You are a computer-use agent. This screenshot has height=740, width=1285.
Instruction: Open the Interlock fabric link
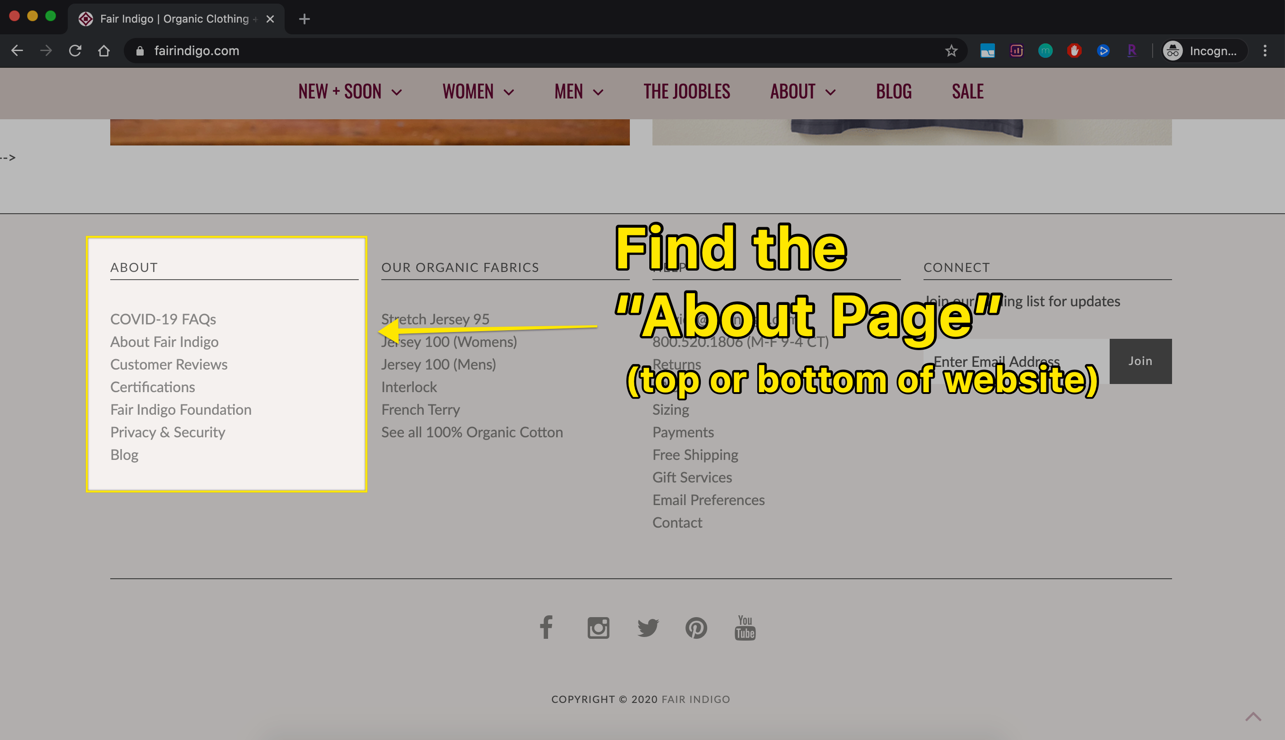pos(409,387)
